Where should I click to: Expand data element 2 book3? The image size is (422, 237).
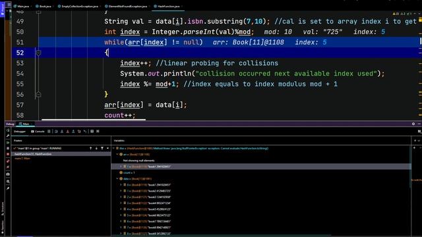(x=121, y=197)
